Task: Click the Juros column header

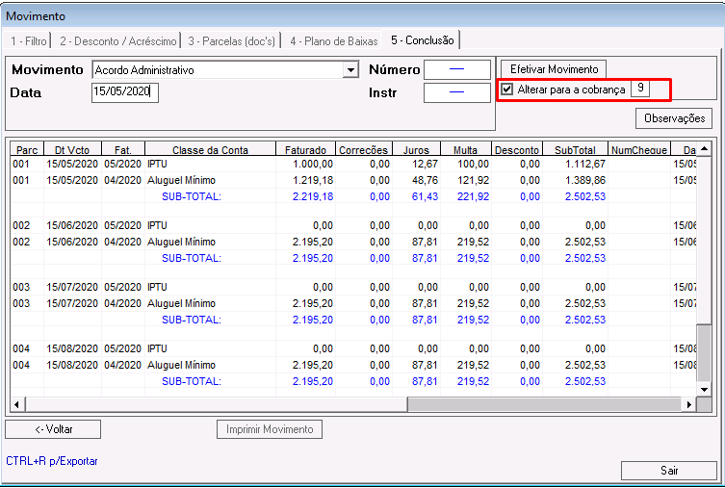Action: [416, 150]
